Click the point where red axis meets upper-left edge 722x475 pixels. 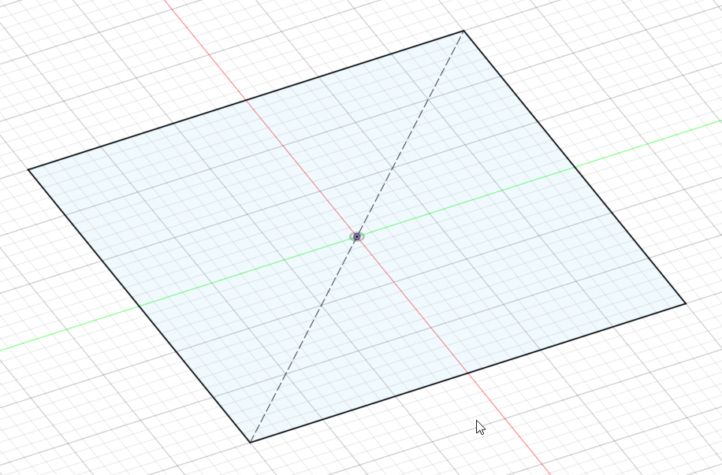(246, 99)
